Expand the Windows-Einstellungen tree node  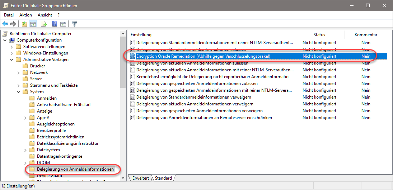click(11, 53)
